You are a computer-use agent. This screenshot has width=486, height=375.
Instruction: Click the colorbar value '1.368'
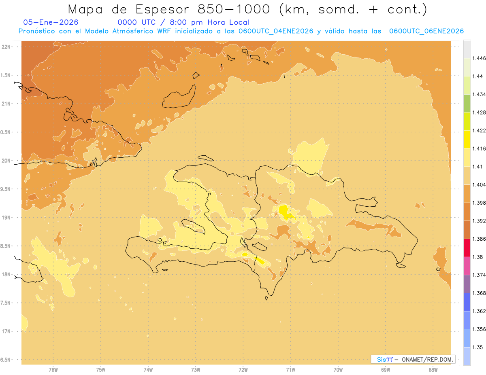tap(480, 293)
